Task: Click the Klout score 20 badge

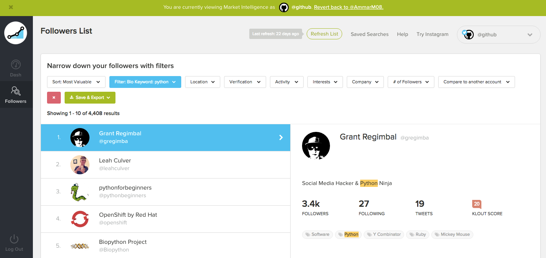Action: tap(476, 204)
